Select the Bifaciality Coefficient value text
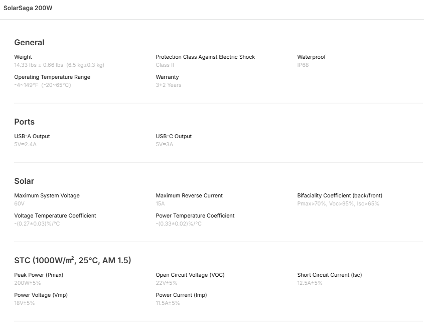This screenshot has height=326, width=424. coord(338,203)
